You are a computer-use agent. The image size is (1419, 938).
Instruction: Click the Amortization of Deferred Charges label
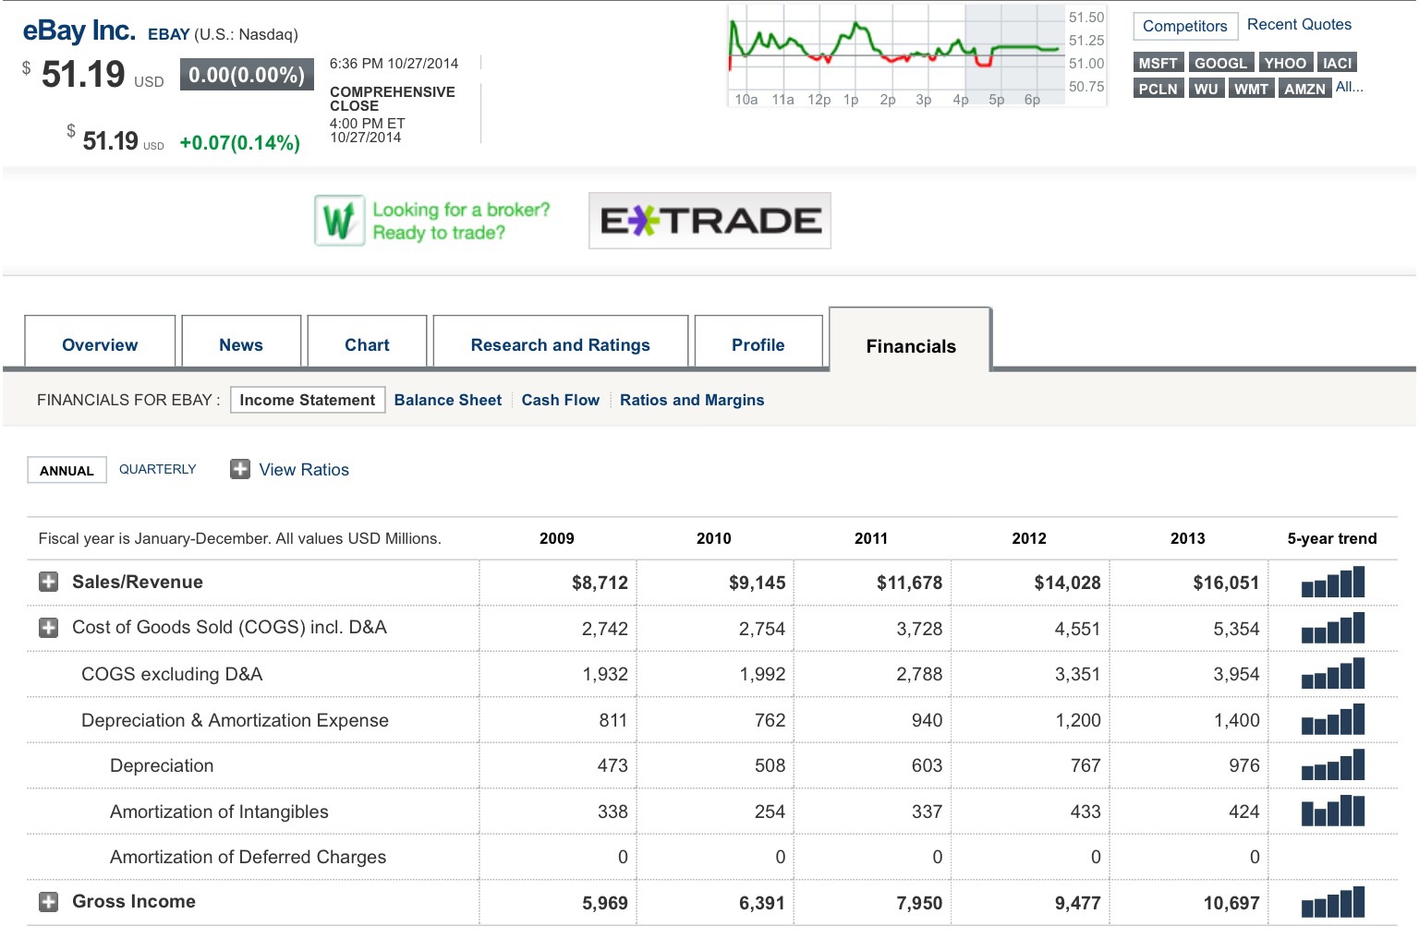tap(248, 857)
